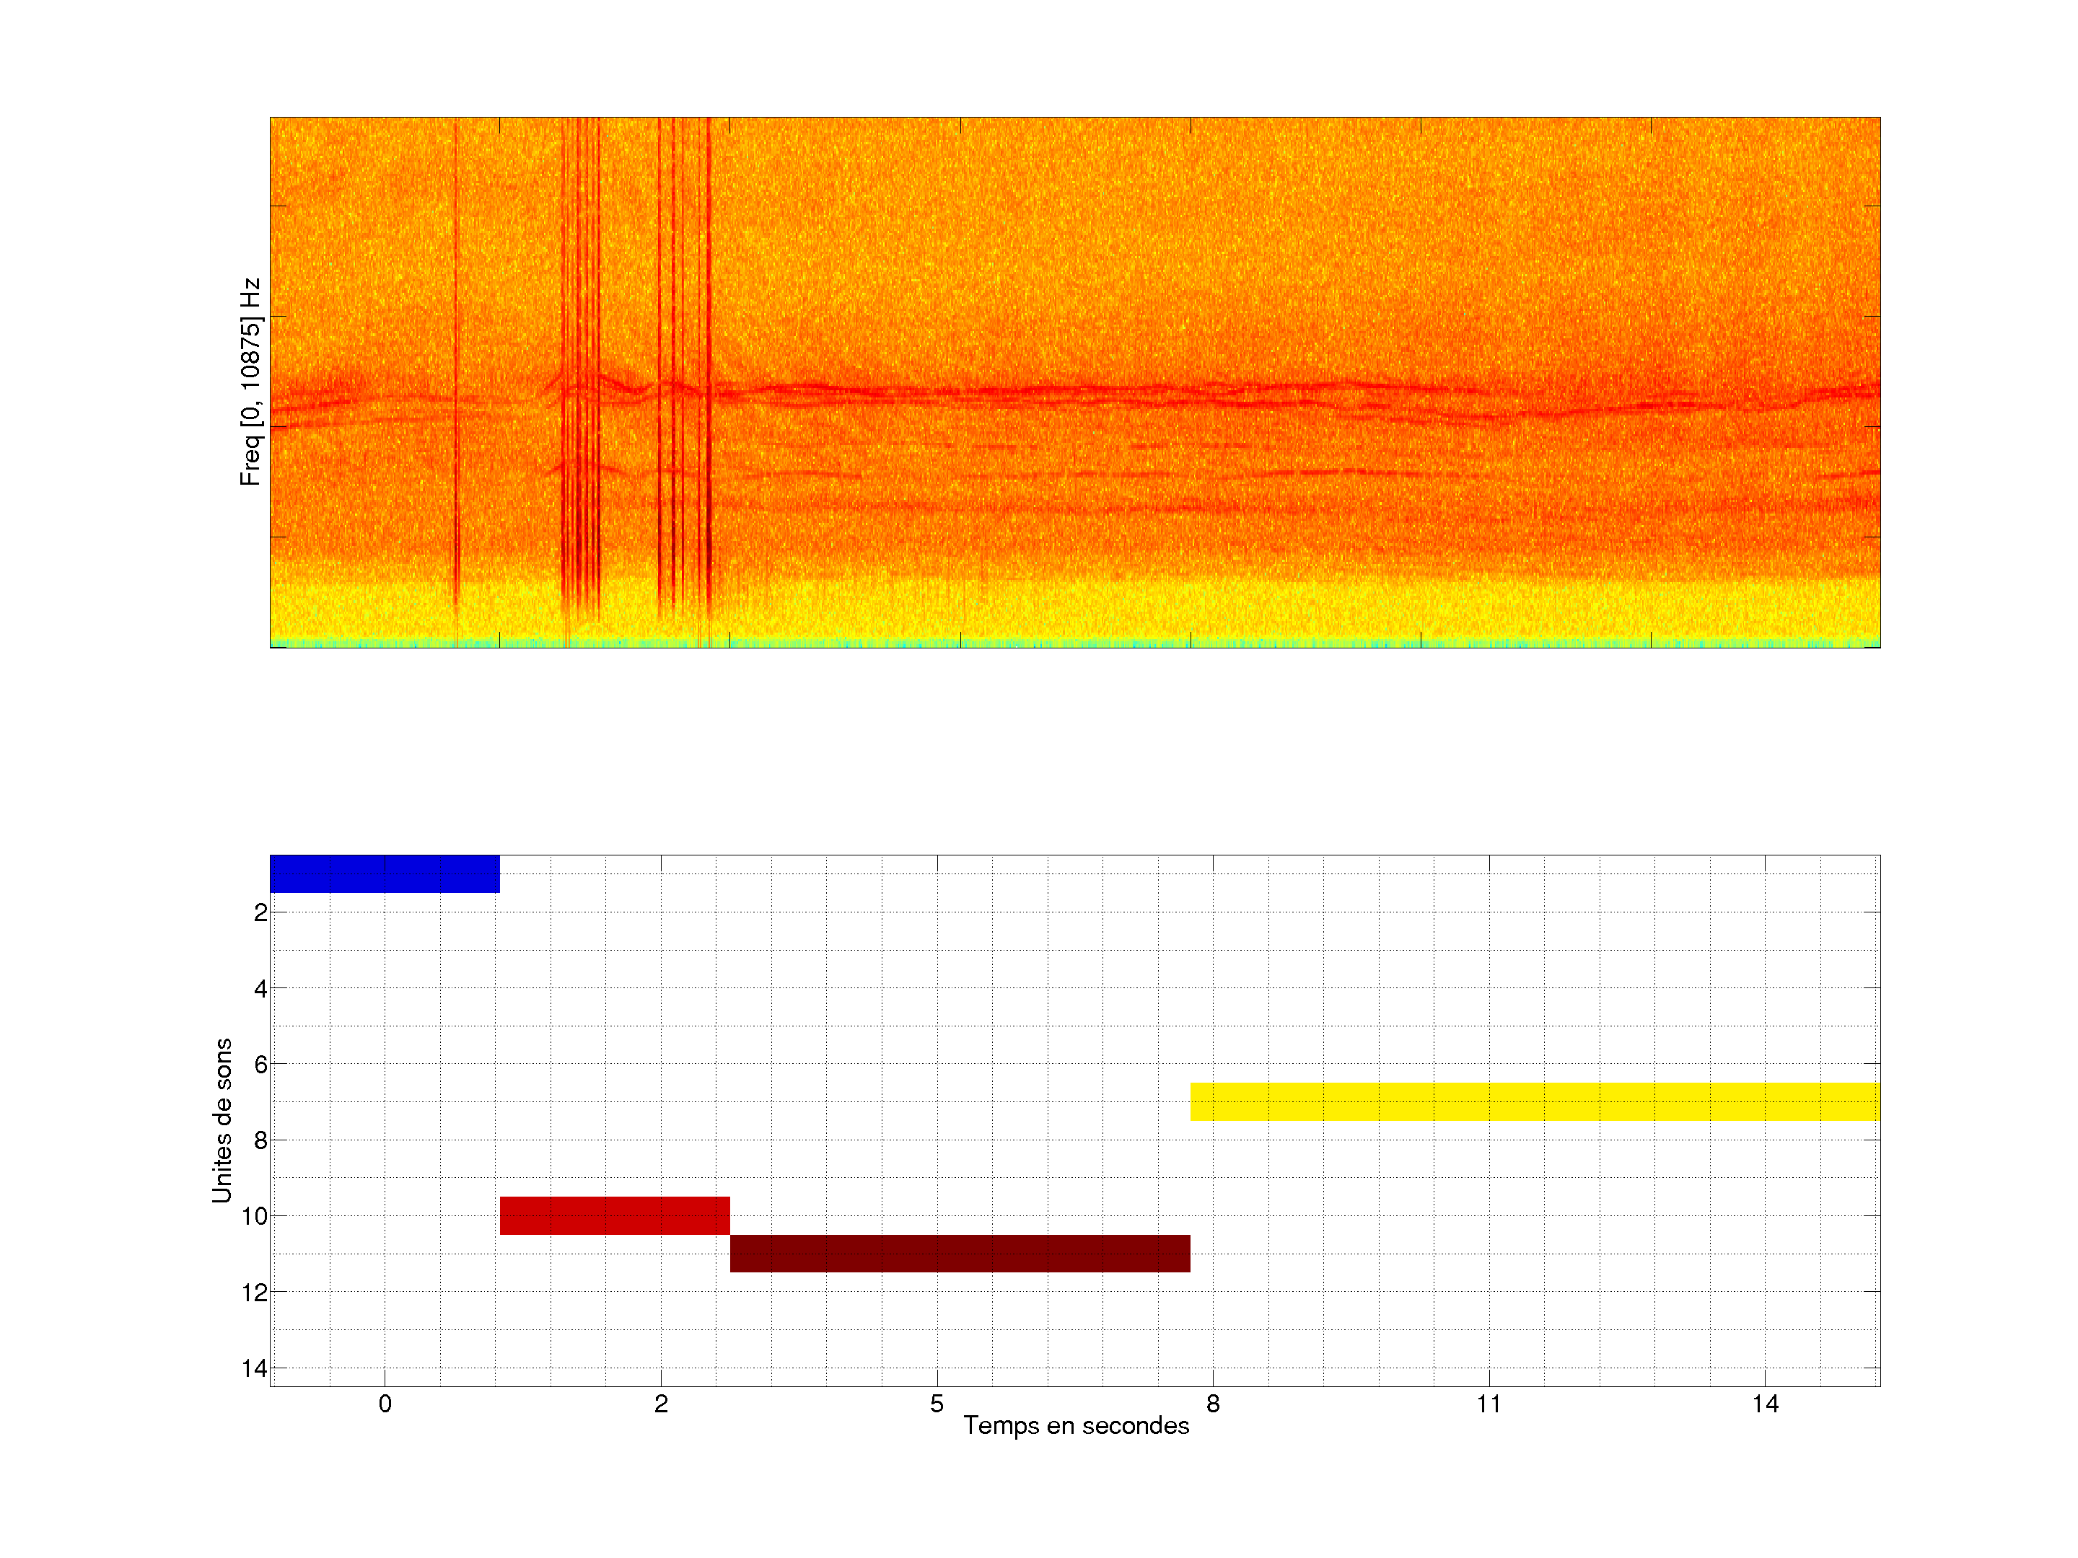Screen dimensions: 2078x1558
Task: Click the dark maroon sound unit bar
Action: coord(959,1254)
